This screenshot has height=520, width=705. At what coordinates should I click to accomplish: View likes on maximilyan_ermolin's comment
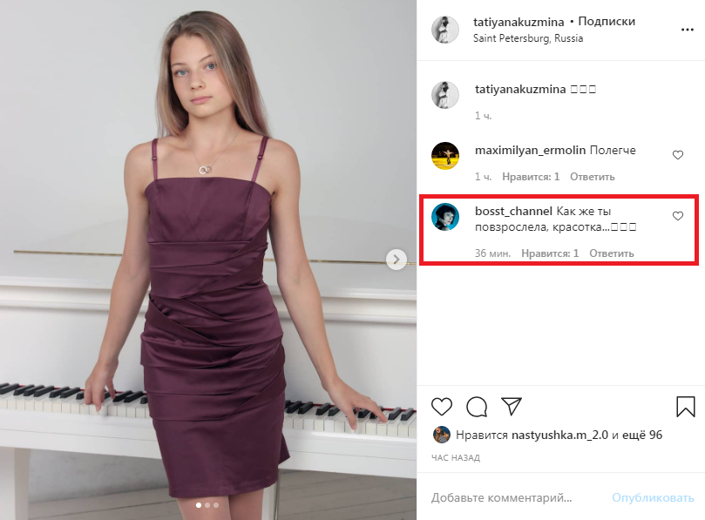531,177
